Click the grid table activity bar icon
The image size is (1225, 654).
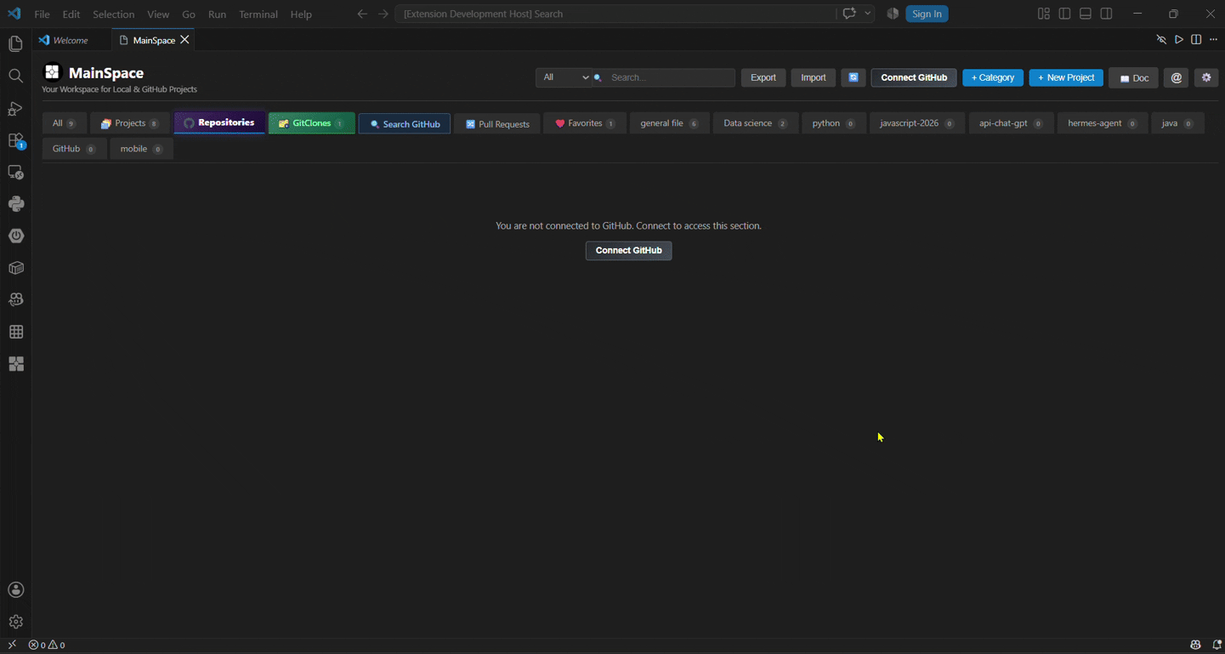coord(15,332)
